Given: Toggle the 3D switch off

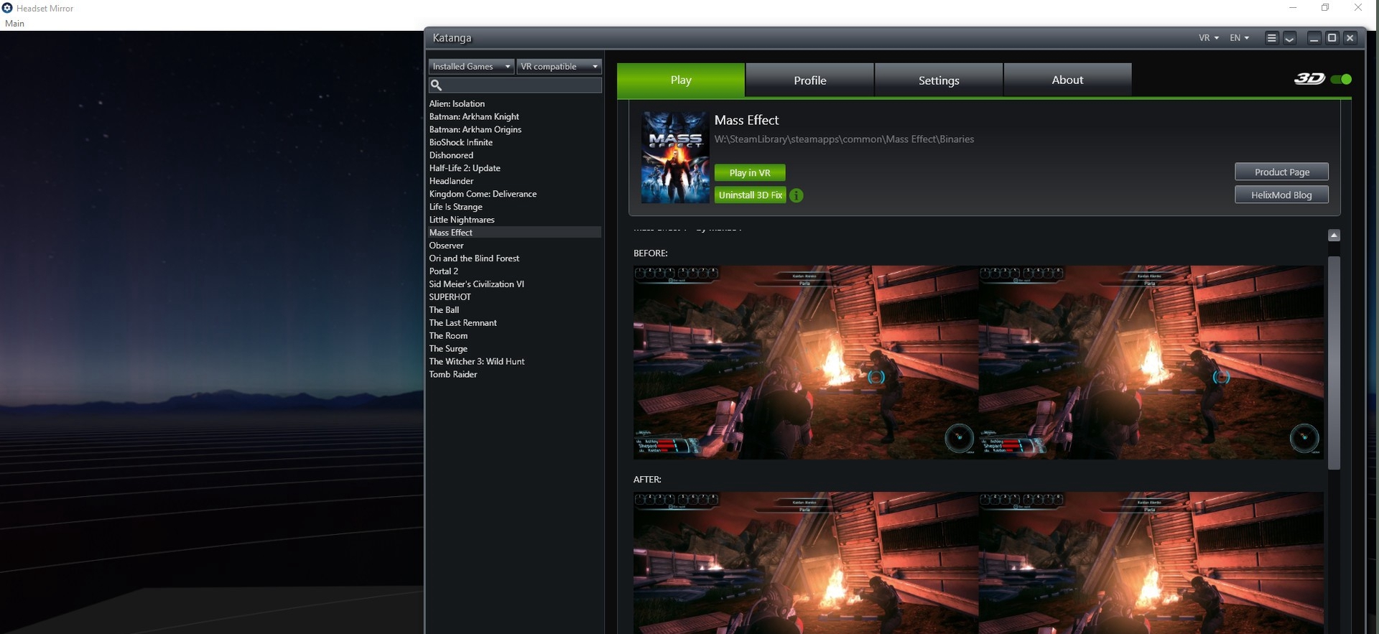Looking at the screenshot, I should (x=1341, y=79).
